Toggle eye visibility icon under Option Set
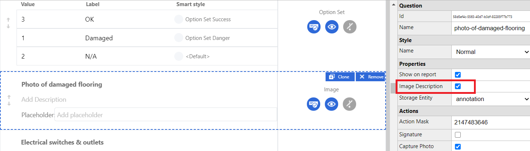Screen dimensions: 530x151 coord(332,27)
